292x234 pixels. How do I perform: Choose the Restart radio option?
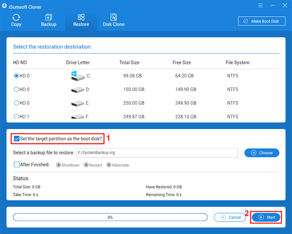[86, 165]
